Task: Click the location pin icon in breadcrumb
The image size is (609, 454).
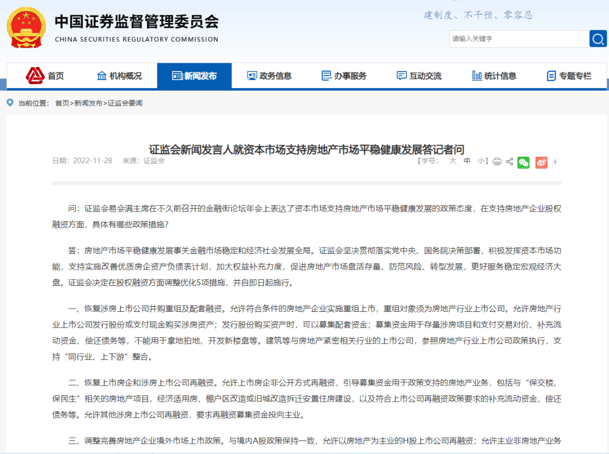Action: click(x=10, y=103)
